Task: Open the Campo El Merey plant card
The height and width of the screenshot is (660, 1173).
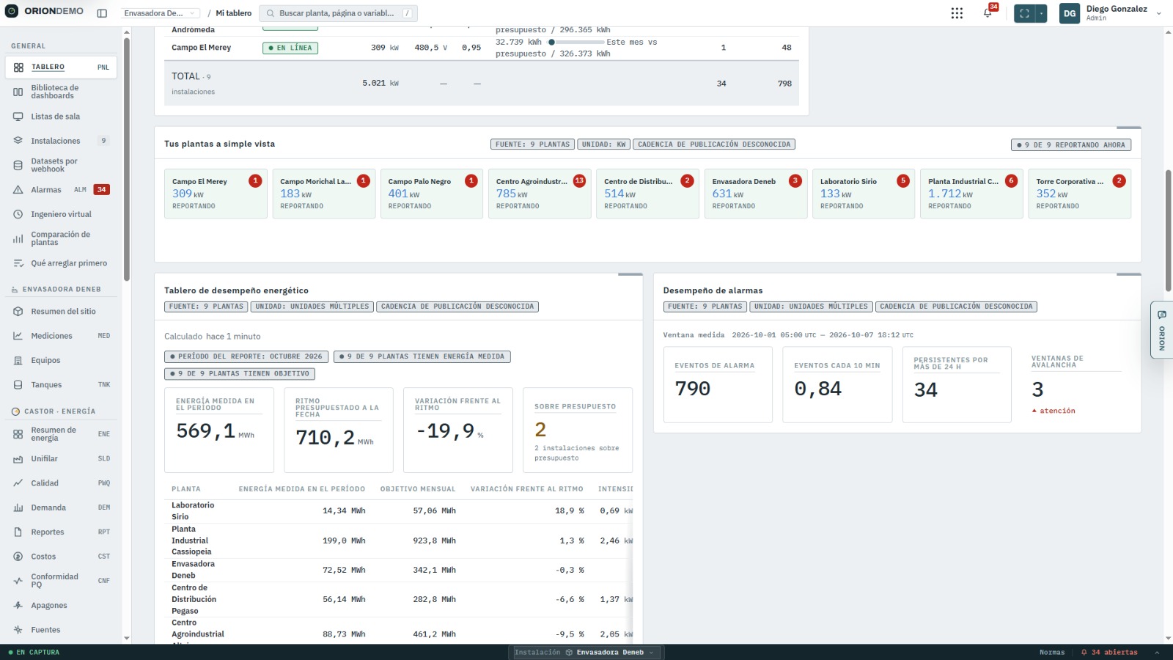Action: click(x=216, y=193)
